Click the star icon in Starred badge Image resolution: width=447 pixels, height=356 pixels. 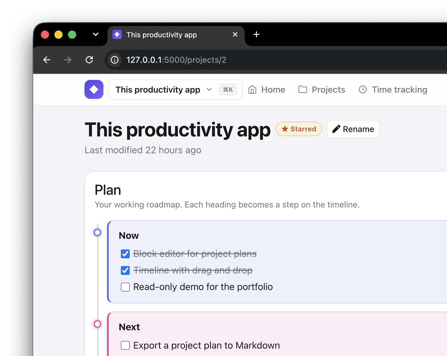(x=285, y=129)
